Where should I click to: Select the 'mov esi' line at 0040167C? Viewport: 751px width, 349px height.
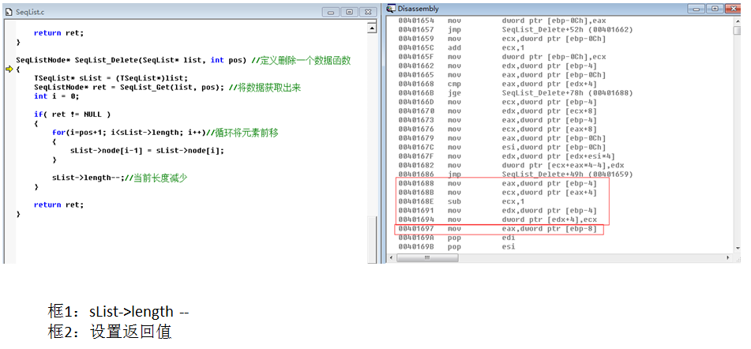tap(502, 148)
